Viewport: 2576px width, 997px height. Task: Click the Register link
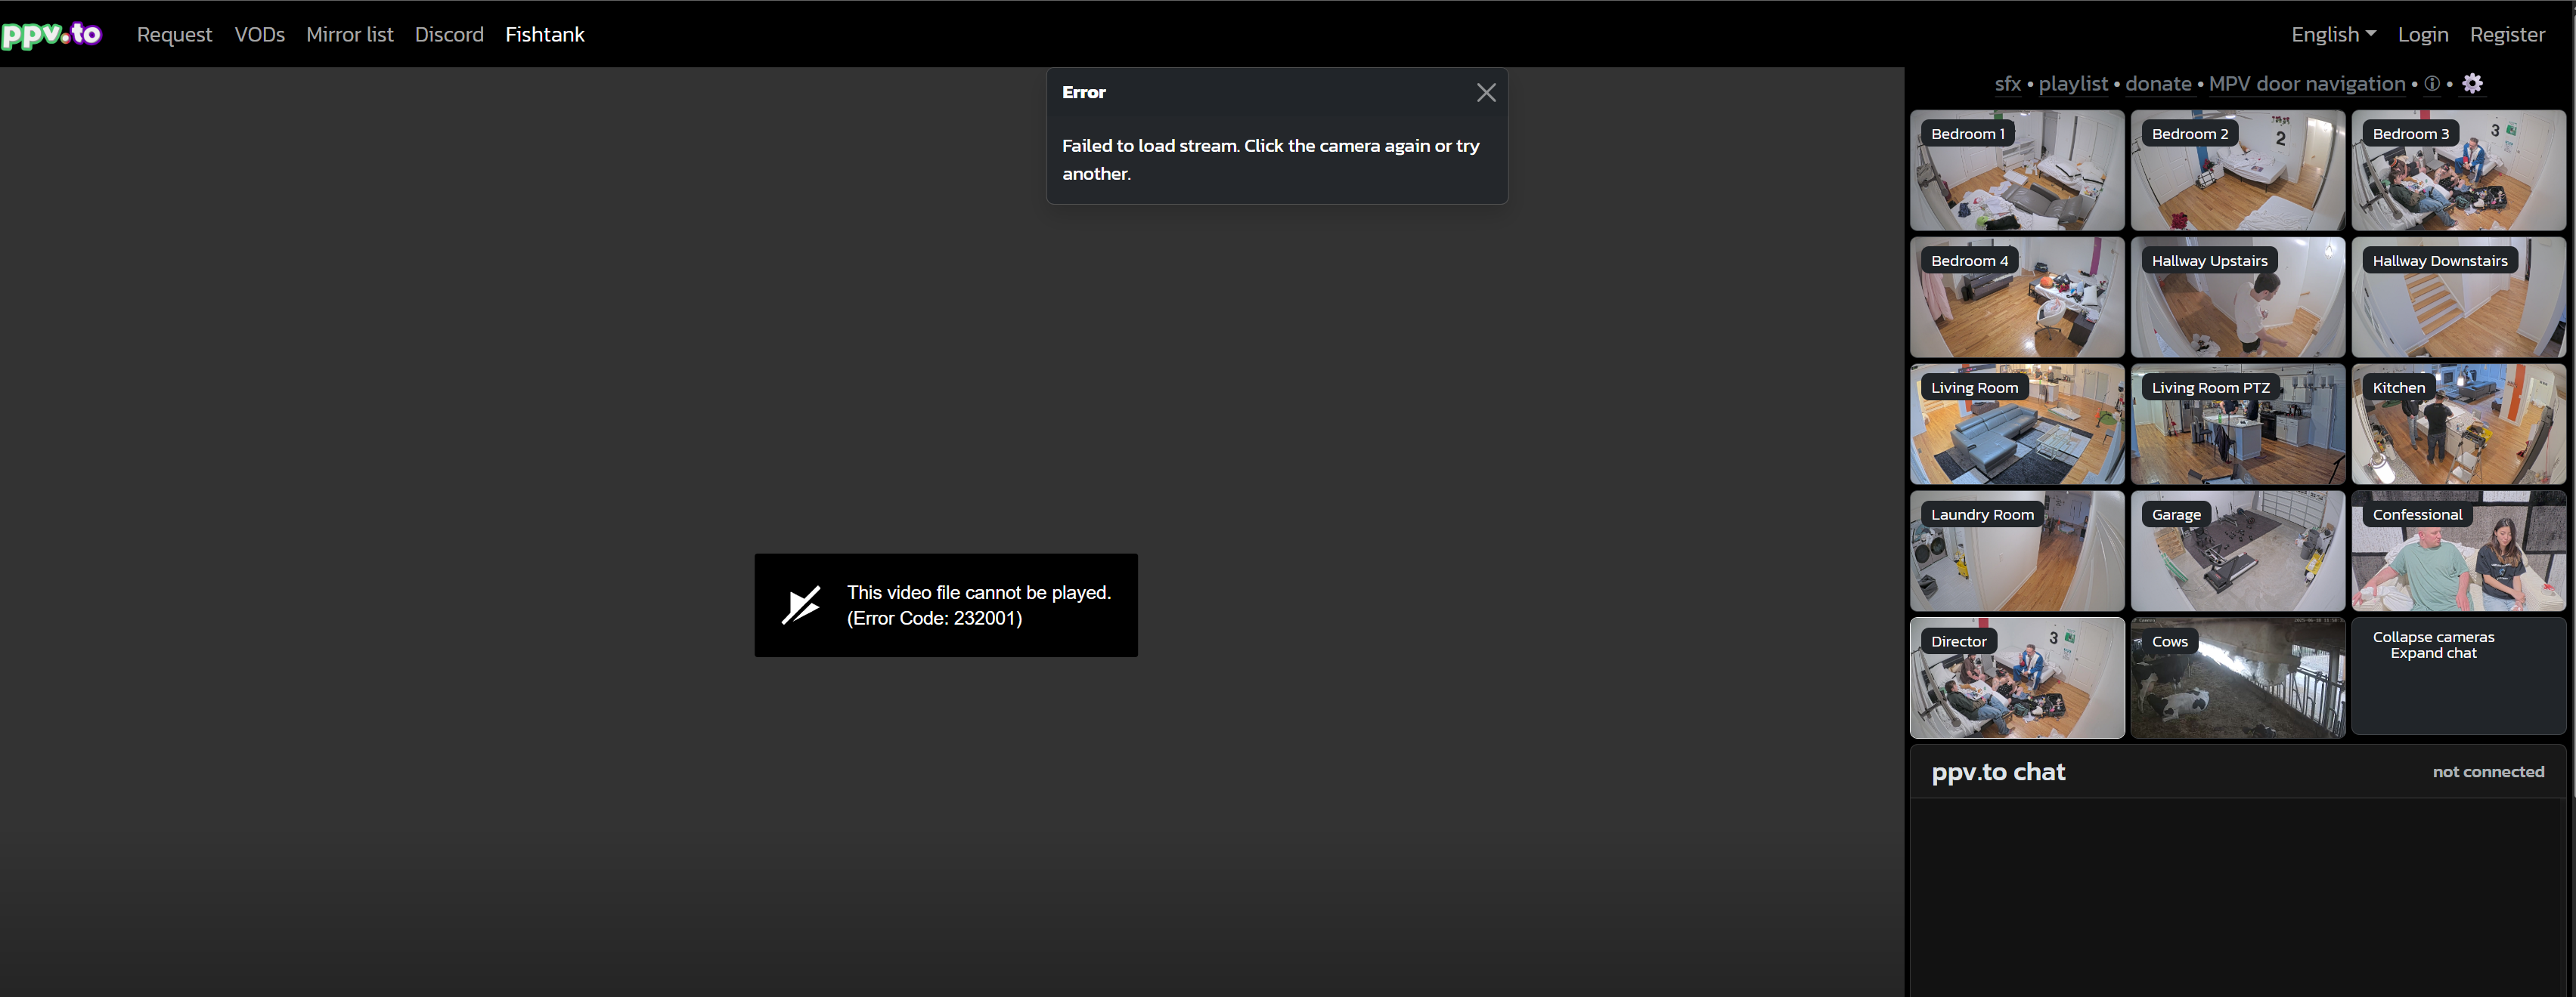tap(2506, 35)
